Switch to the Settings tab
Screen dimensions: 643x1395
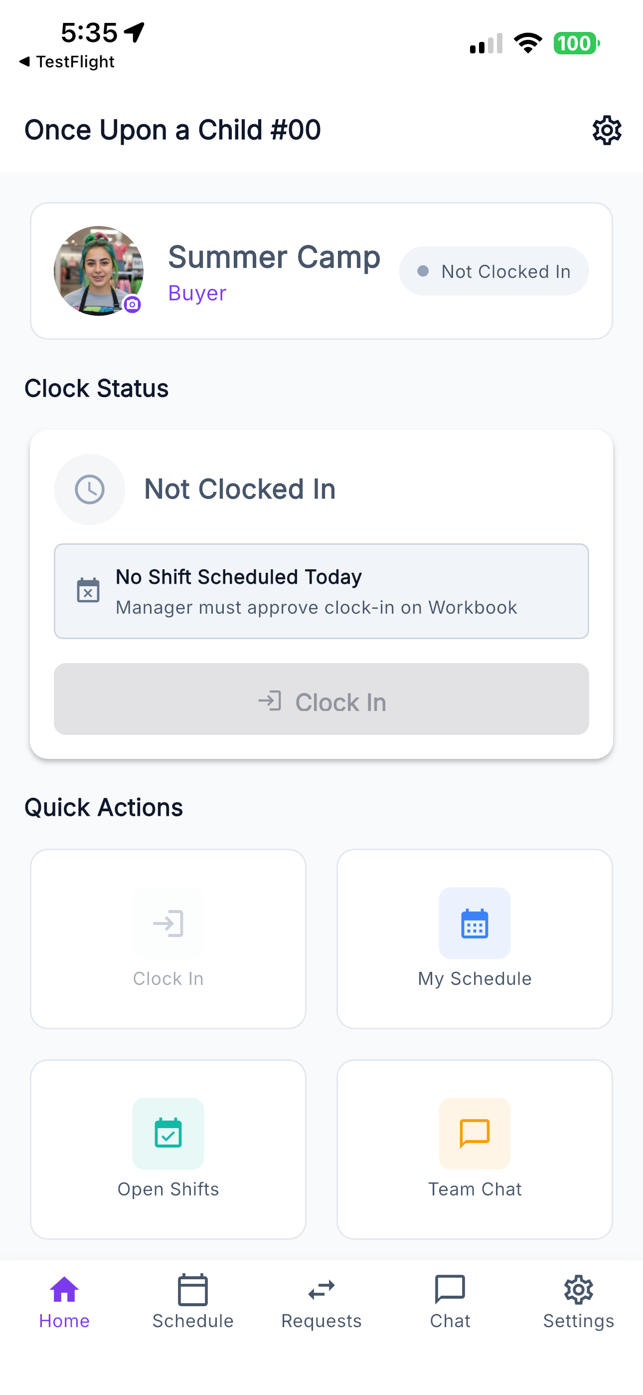click(x=579, y=1301)
